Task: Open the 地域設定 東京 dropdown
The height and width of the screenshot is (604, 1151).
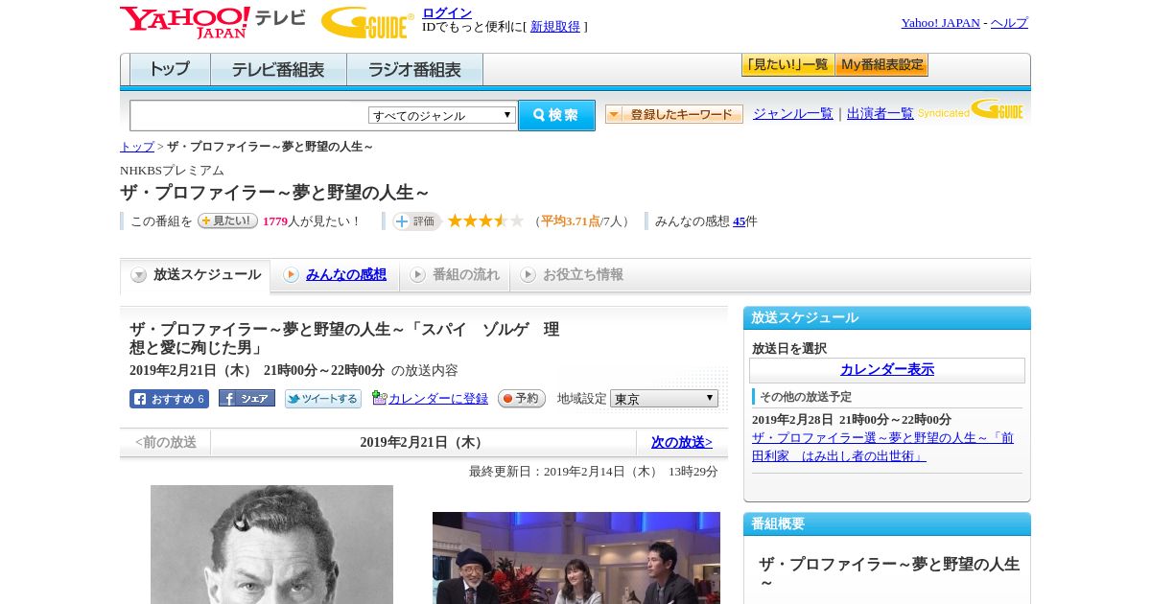Action: (664, 398)
